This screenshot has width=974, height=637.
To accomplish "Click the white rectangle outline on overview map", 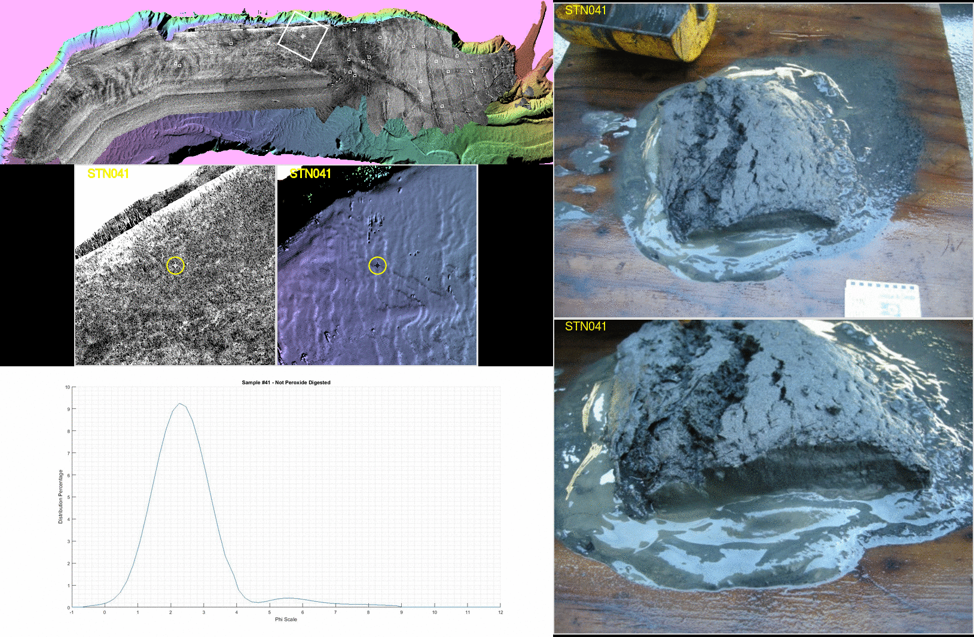I will click(303, 36).
